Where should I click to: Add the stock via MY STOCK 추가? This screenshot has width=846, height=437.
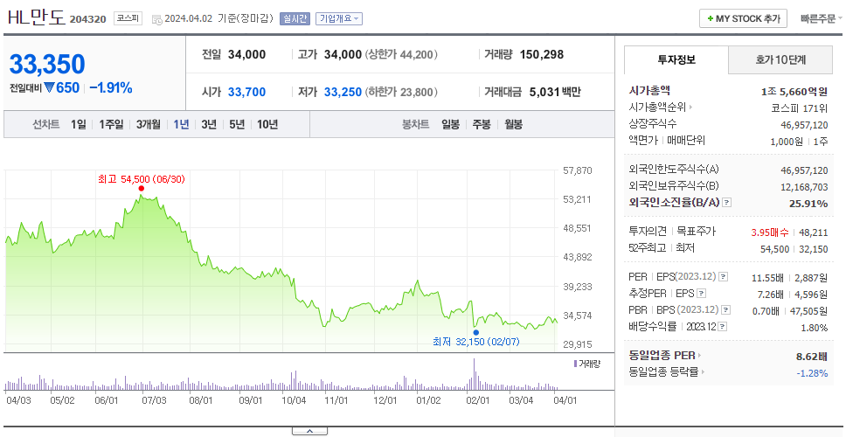click(x=744, y=19)
